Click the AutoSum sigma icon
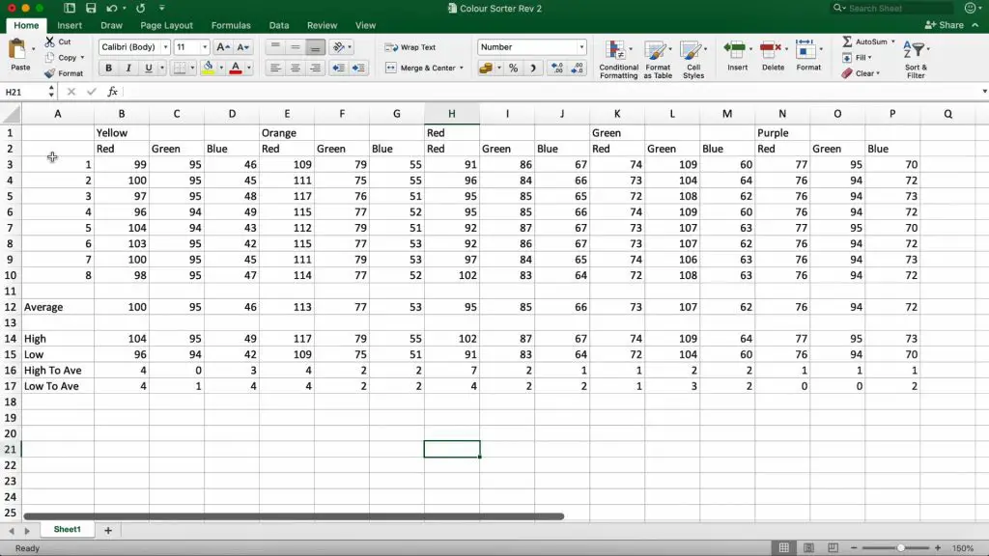 click(847, 42)
